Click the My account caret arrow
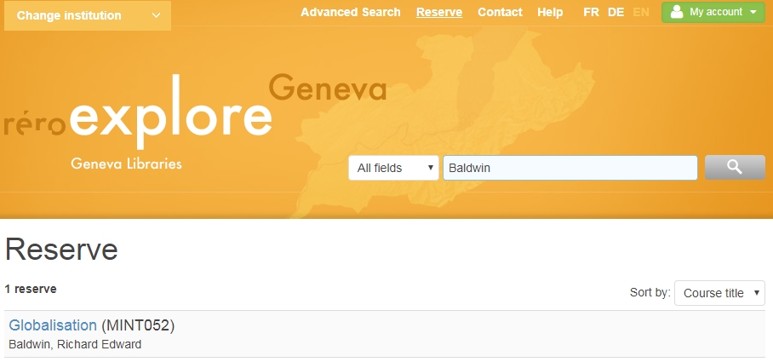773x362 pixels. pos(753,13)
